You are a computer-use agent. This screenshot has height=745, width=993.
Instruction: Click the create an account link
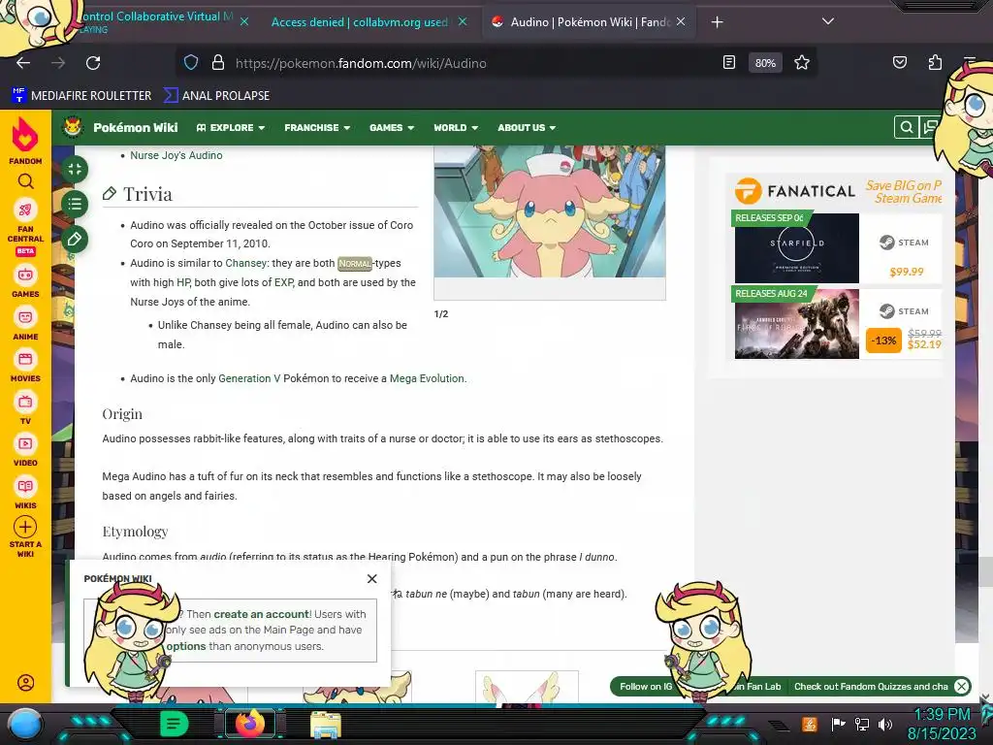click(x=261, y=614)
